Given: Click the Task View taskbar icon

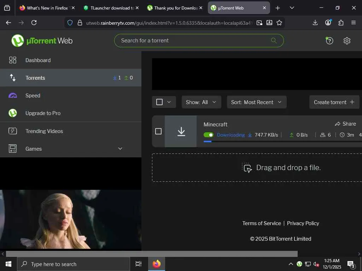Looking at the screenshot, I should tap(138, 264).
